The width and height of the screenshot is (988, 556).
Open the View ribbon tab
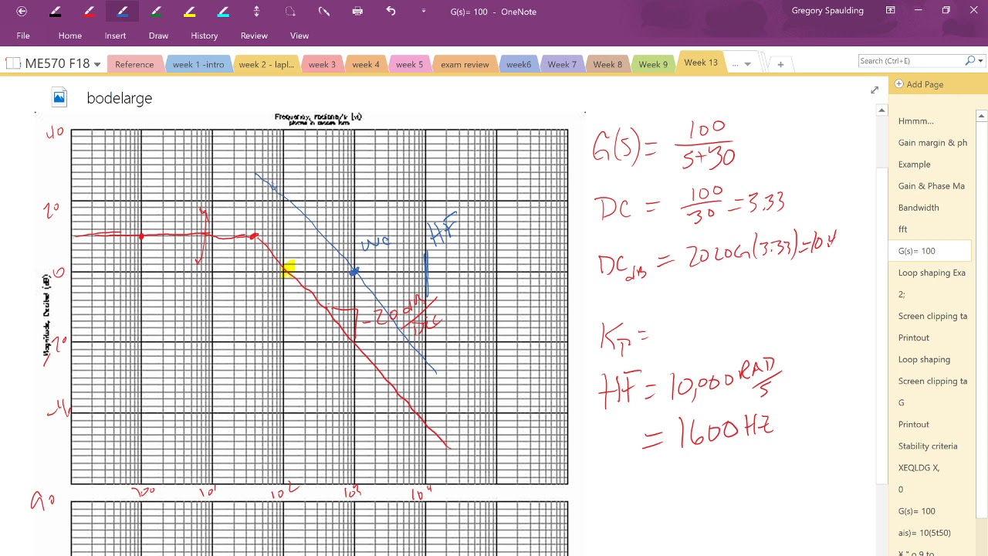point(299,36)
